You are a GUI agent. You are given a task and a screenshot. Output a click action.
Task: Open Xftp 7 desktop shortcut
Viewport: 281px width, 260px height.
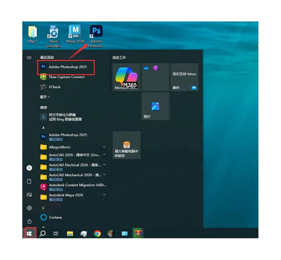tap(32, 35)
